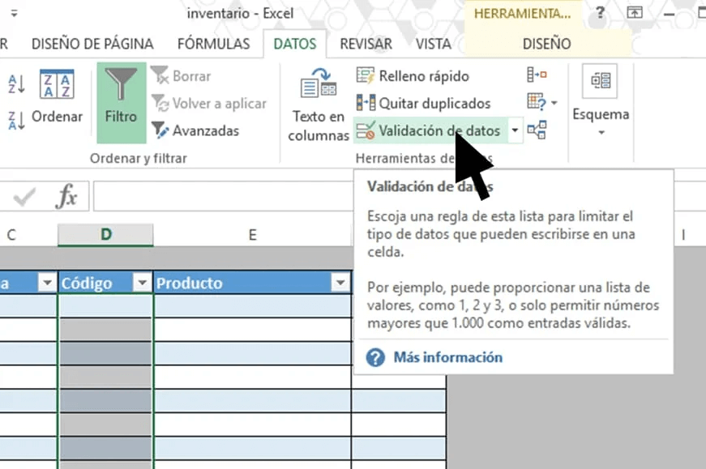The width and height of the screenshot is (706, 469).
Task: Open the Relaciones connections icon
Action: [x=535, y=130]
